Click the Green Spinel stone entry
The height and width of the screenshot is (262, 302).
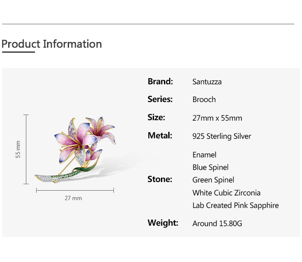pos(214,180)
